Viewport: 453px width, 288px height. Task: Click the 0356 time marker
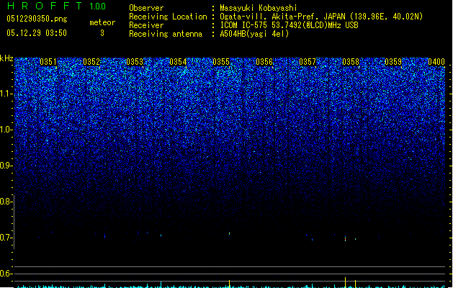[x=264, y=62]
